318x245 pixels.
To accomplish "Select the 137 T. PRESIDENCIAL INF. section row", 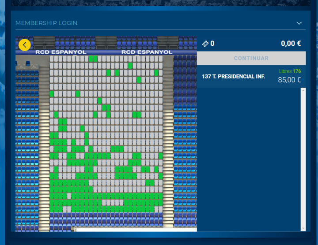I will (233, 76).
